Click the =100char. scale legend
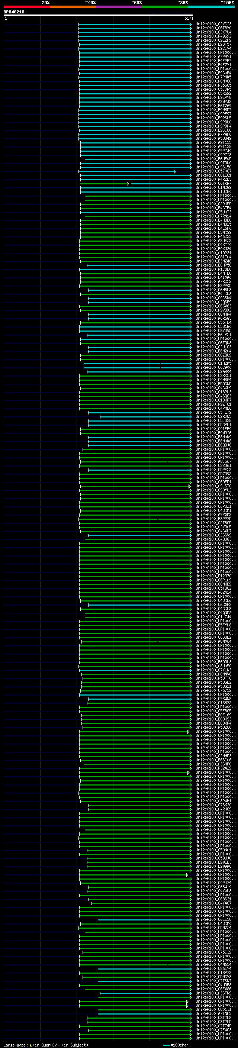 tap(177, 1045)
